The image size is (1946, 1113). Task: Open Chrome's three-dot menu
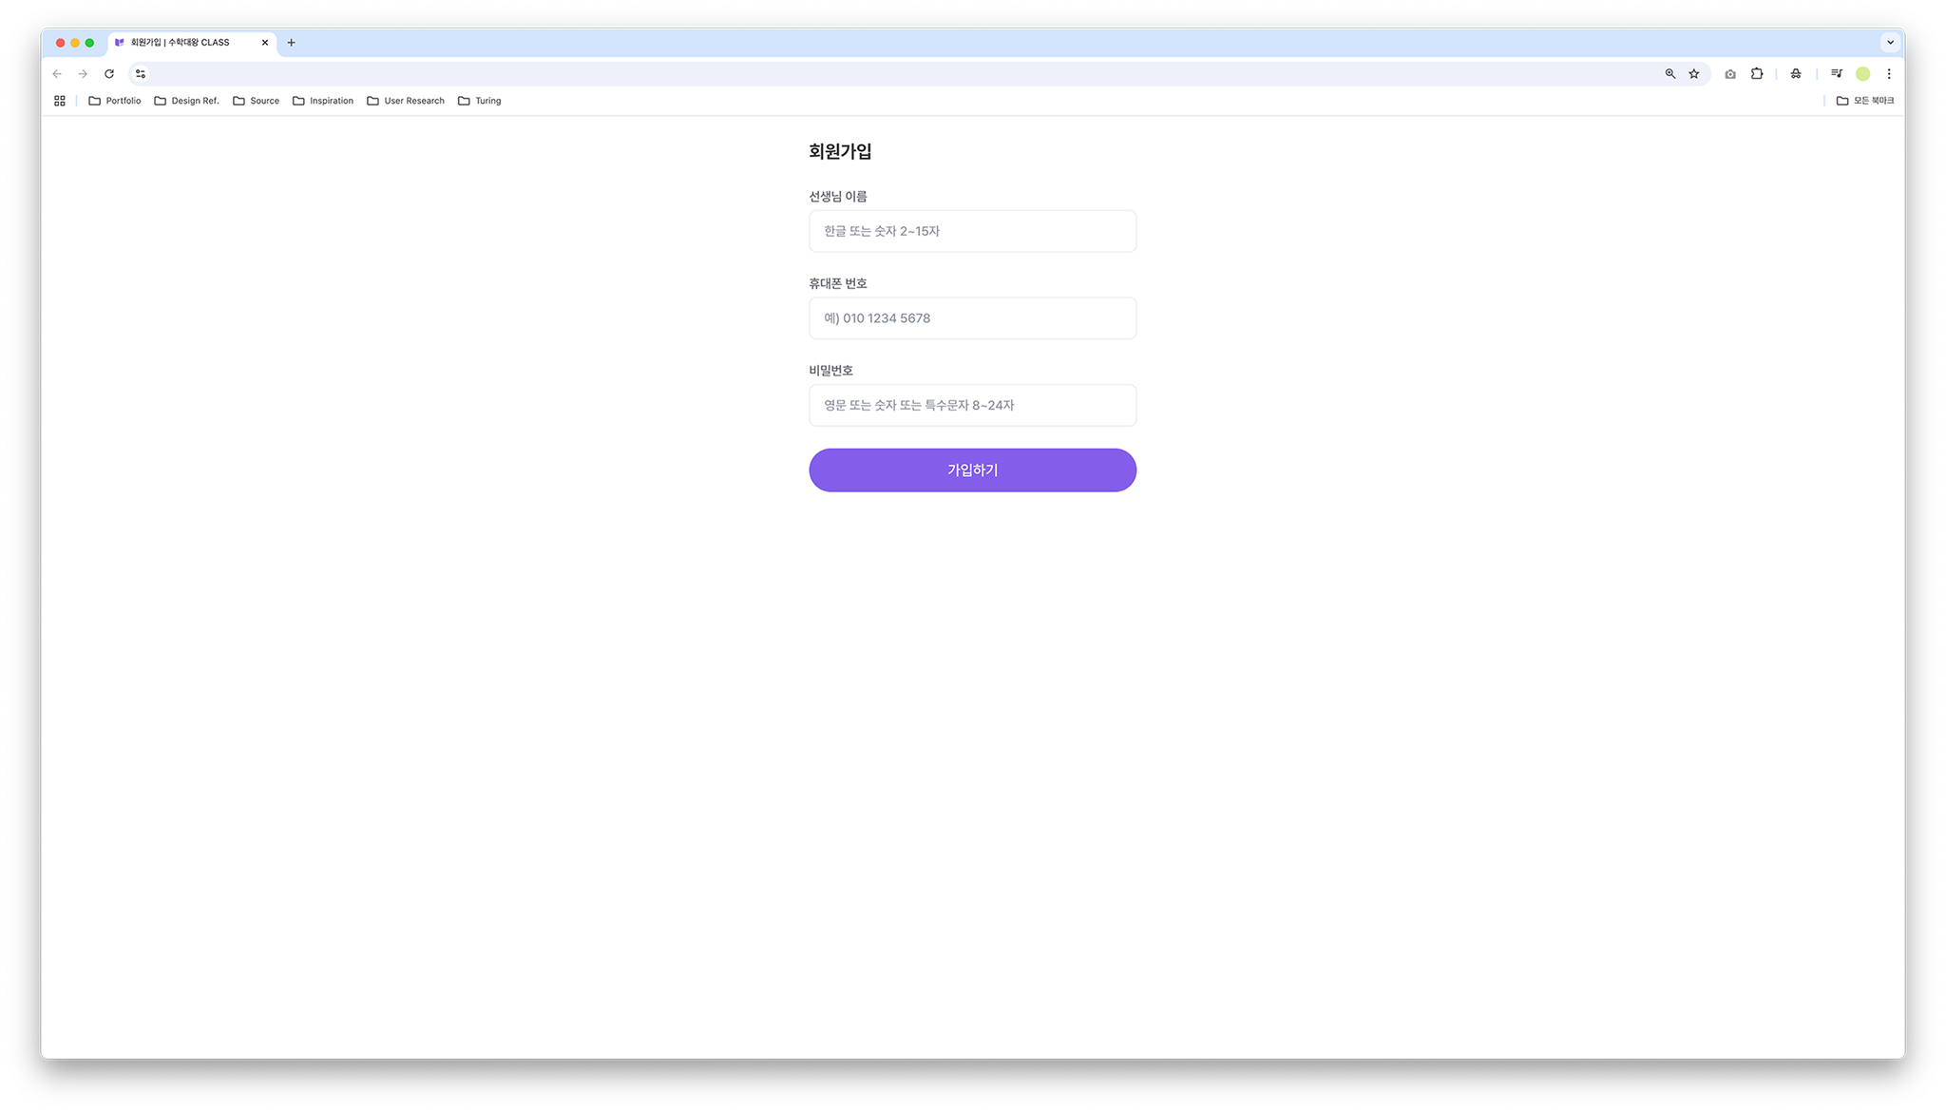[1889, 74]
